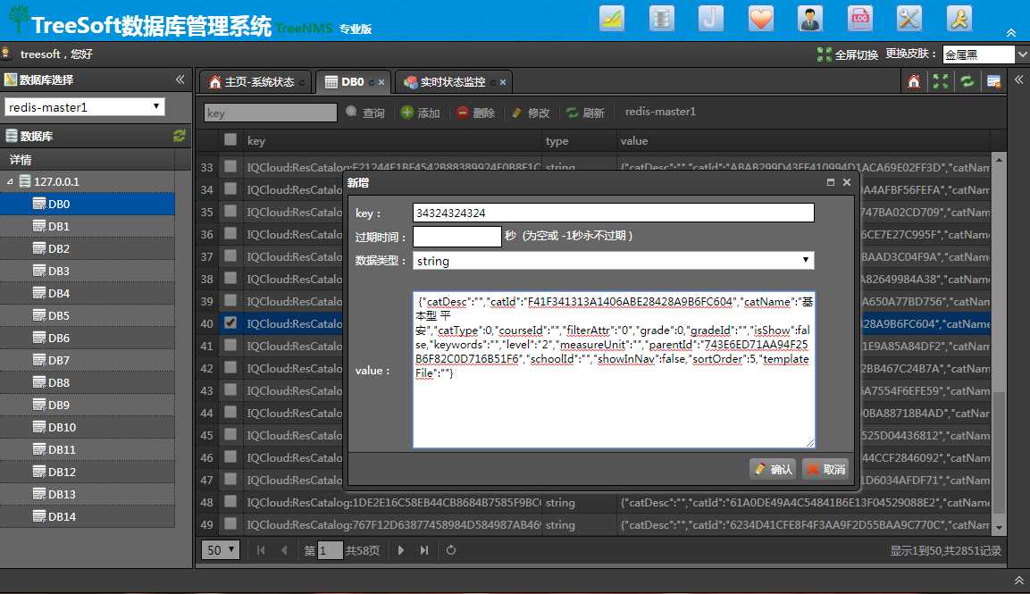This screenshot has width=1030, height=594.
Task: Collapse the 127.0.0.1 tree node
Action: pos(10,181)
